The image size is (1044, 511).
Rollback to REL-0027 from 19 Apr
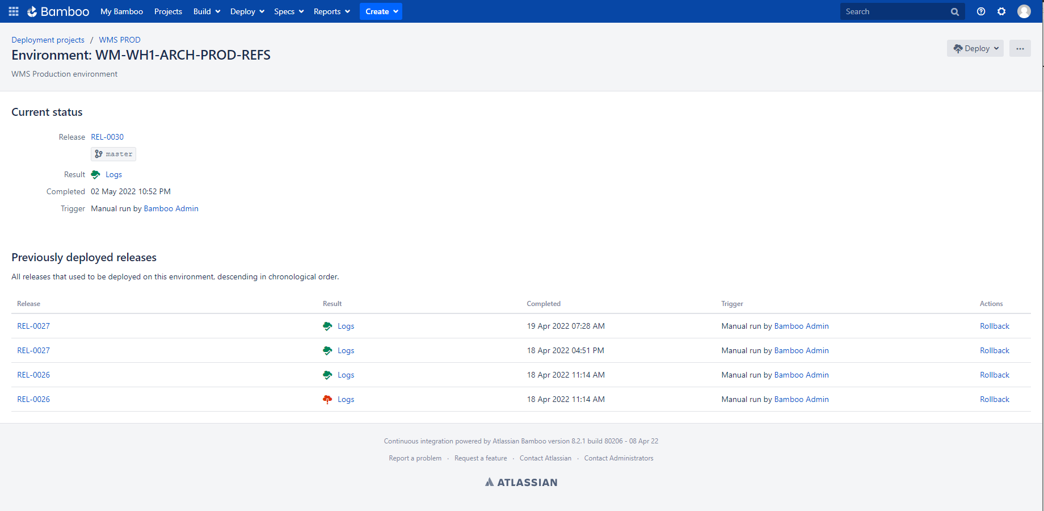pos(995,326)
